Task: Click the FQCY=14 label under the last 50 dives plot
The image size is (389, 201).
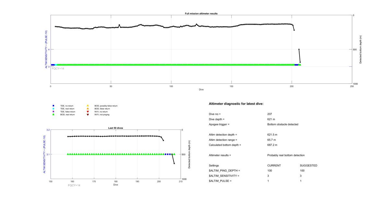Action: click(x=74, y=185)
